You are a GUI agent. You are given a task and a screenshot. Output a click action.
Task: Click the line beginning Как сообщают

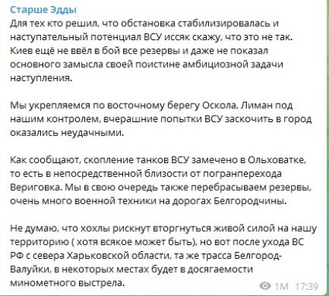(158, 160)
